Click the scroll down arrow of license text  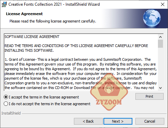click(x=160, y=88)
